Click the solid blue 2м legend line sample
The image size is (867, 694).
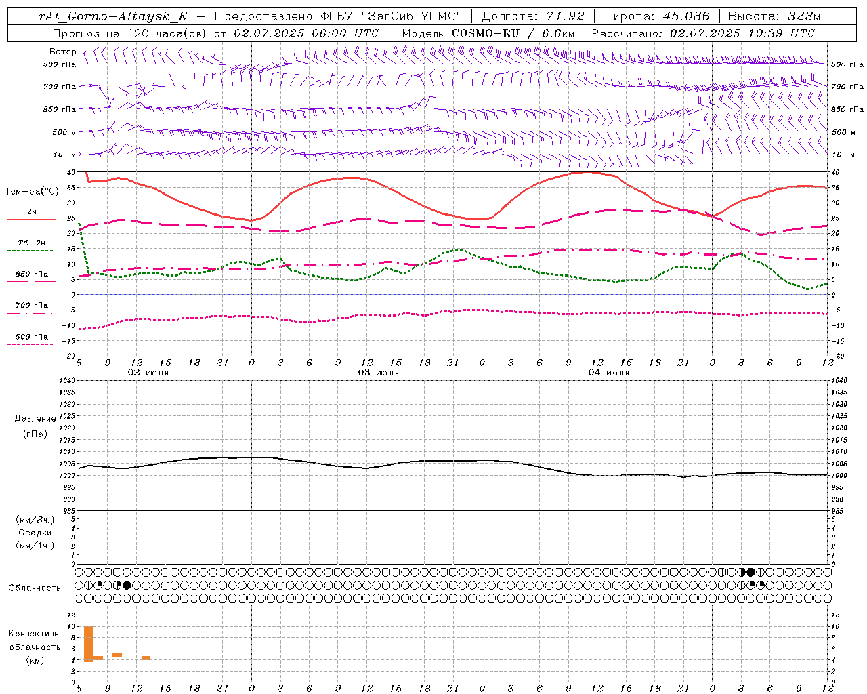[31, 220]
